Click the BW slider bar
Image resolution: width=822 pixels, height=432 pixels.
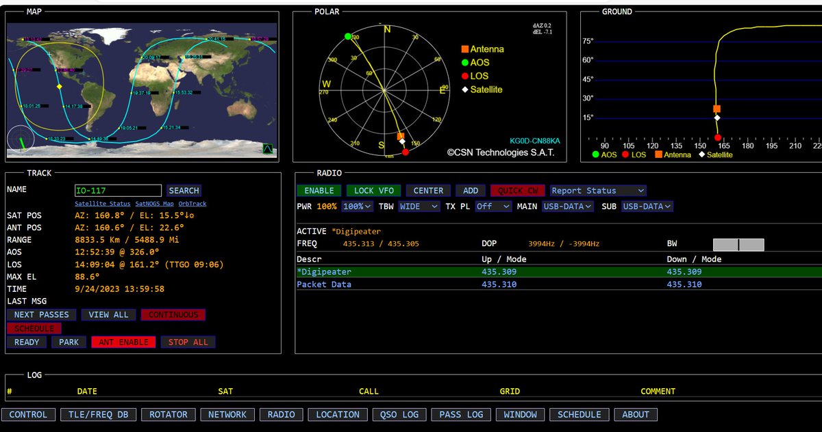[738, 245]
